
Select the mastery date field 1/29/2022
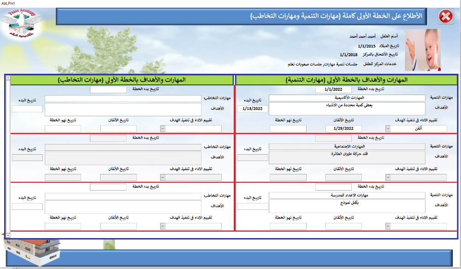click(343, 129)
